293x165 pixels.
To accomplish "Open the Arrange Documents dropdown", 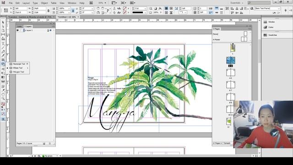I will tap(132, 3).
